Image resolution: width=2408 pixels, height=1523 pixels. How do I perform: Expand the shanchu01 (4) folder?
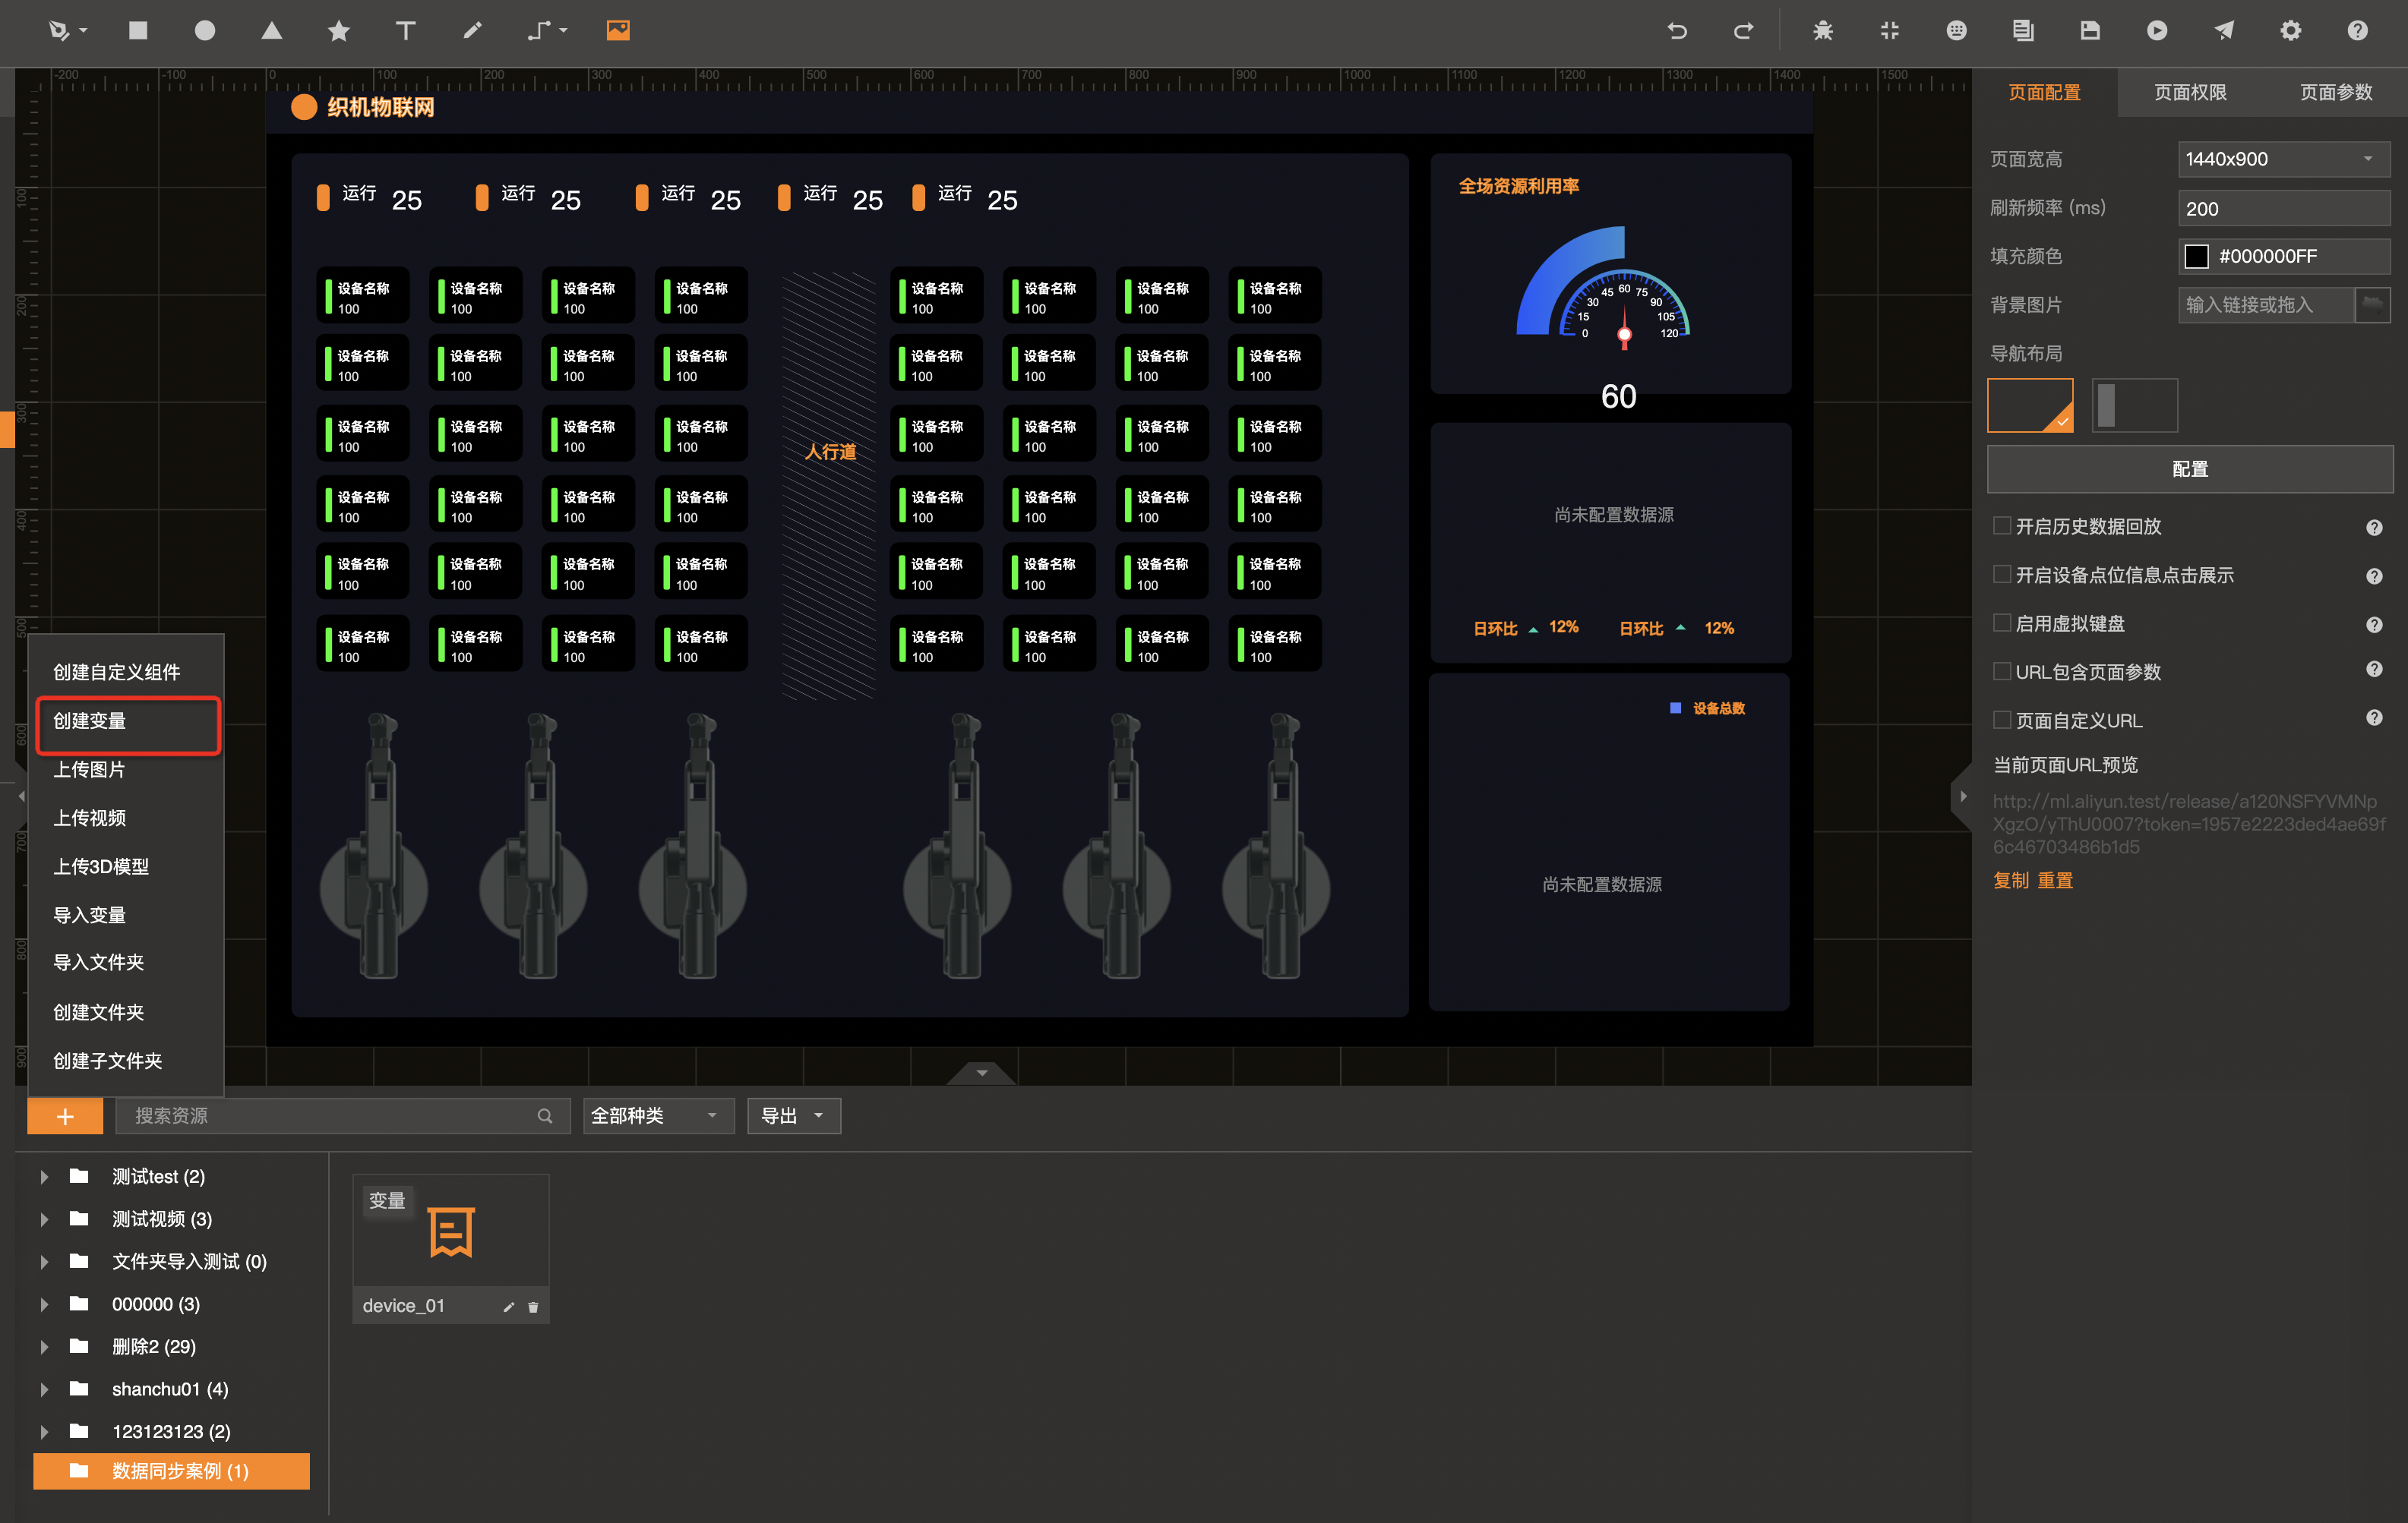click(x=44, y=1389)
